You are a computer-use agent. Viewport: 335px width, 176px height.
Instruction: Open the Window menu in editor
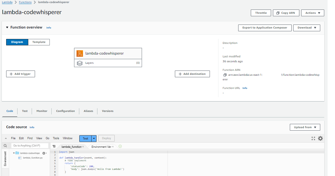pos(68,138)
